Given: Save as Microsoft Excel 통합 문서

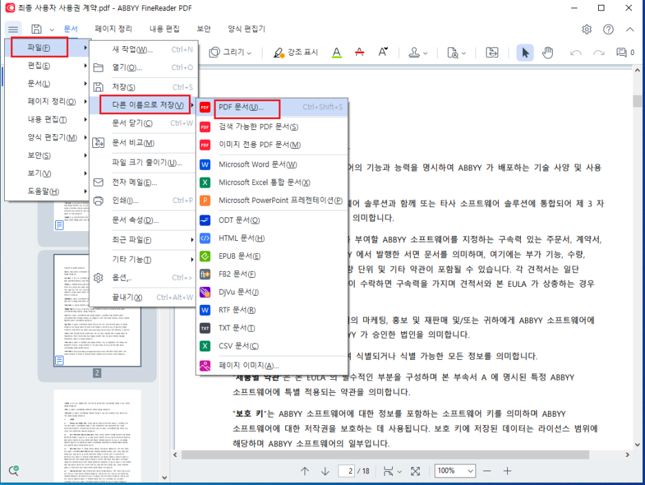Looking at the screenshot, I should coord(272,182).
